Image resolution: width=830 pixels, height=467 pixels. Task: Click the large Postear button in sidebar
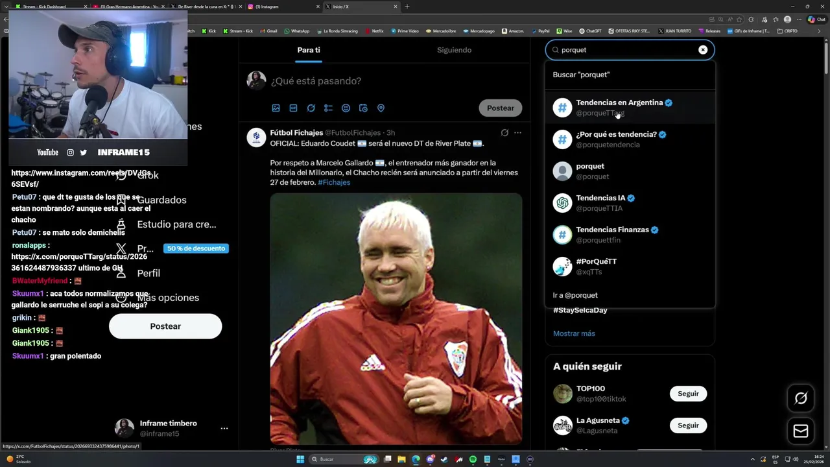pyautogui.click(x=165, y=326)
